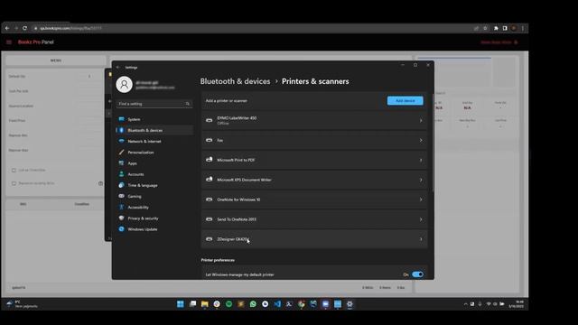Open WhatsApp from the taskbar

click(x=253, y=304)
